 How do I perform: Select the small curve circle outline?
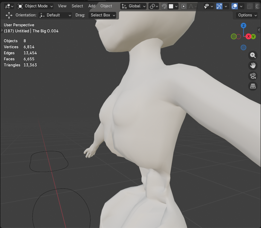pos(49,161)
